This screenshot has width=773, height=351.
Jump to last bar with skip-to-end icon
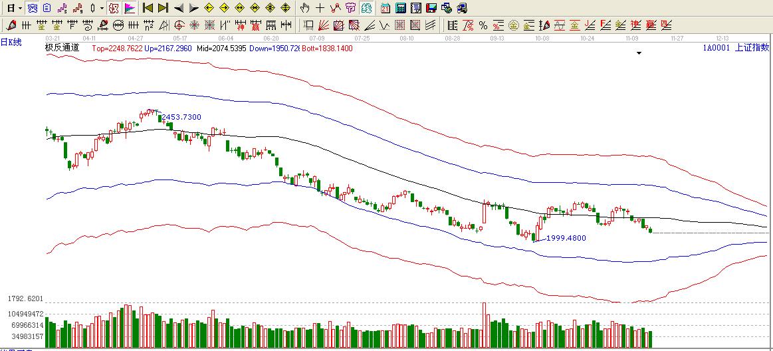(x=163, y=8)
